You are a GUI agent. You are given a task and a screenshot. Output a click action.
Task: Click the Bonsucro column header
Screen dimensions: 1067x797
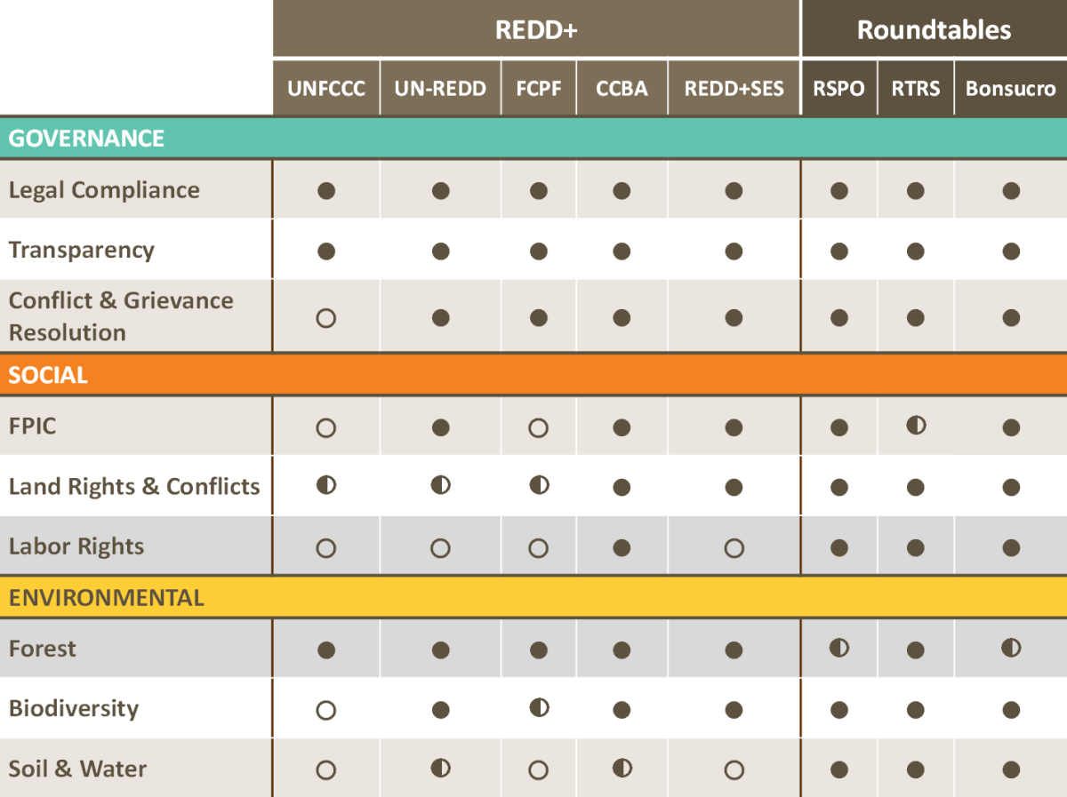1011,89
